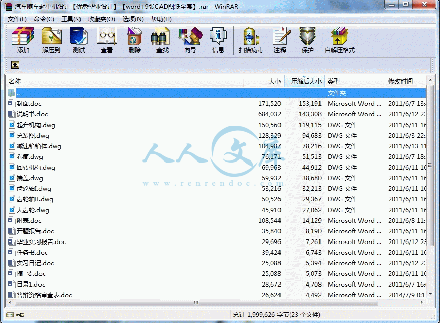440x323 pixels.
Task: Click DWG icon next to 卷筒.dwg
Action: [12, 157]
